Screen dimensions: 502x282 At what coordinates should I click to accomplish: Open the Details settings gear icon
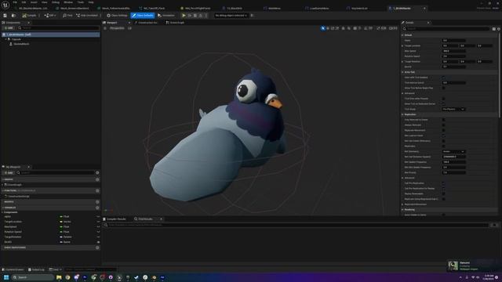tap(499, 29)
